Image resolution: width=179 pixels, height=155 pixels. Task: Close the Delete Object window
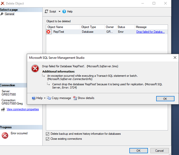coord(165,3)
